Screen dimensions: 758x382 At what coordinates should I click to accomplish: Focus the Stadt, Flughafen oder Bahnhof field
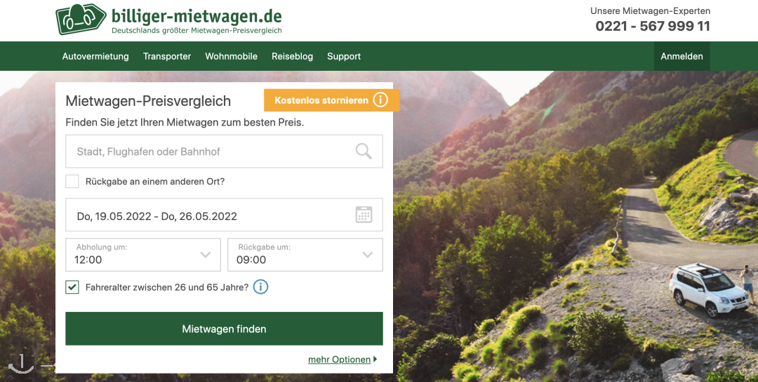(x=225, y=151)
